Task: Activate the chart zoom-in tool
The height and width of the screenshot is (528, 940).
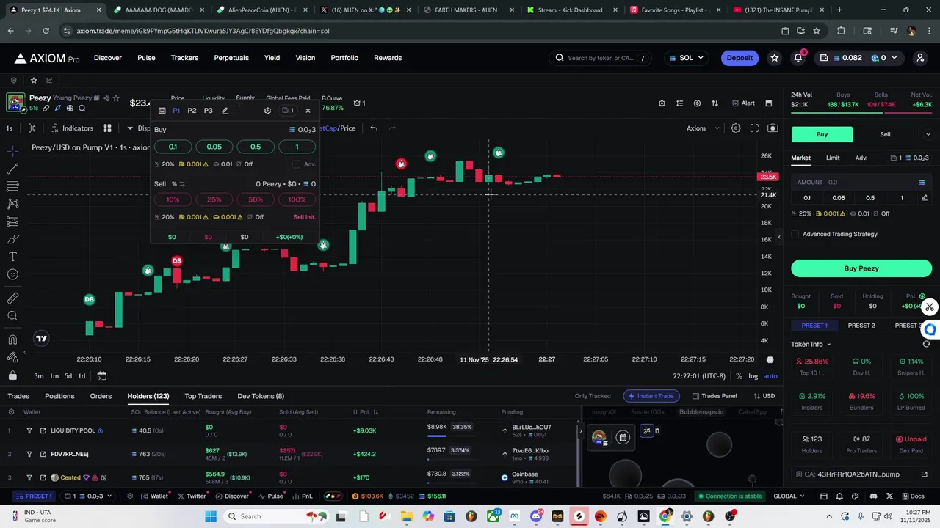Action: coord(12,316)
